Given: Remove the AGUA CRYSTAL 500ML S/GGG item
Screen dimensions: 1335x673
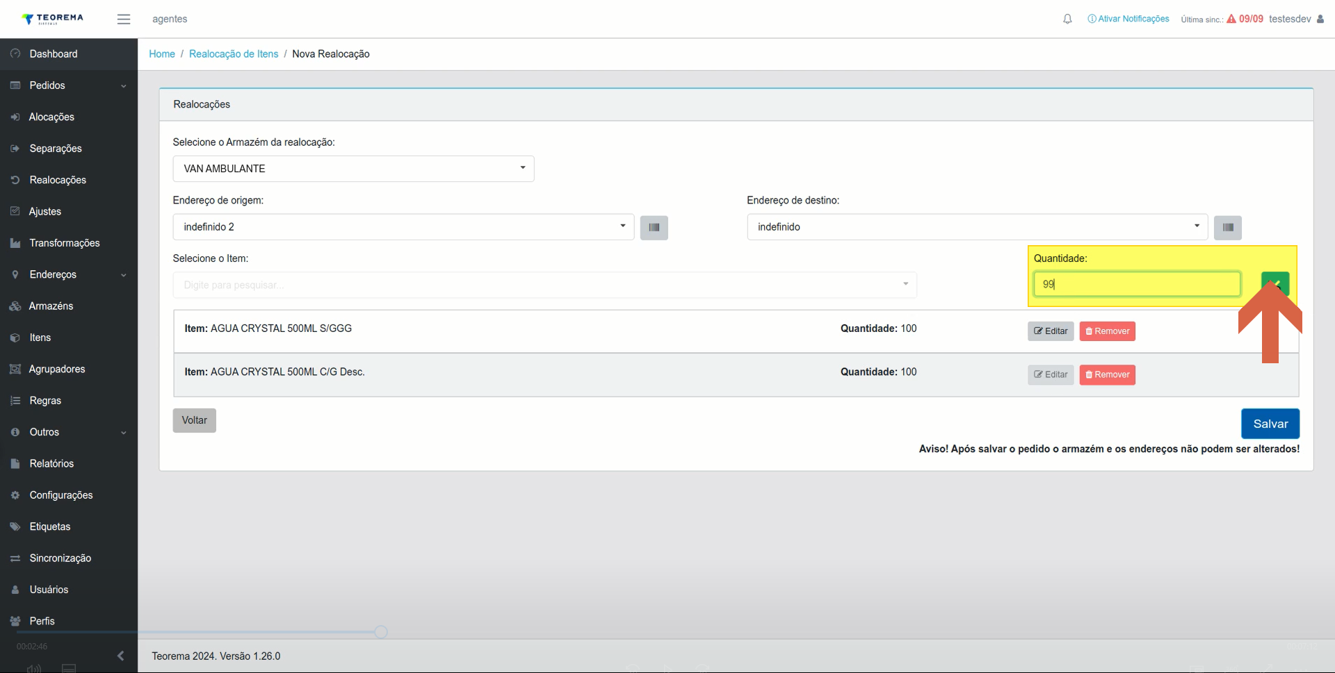Looking at the screenshot, I should [x=1107, y=331].
